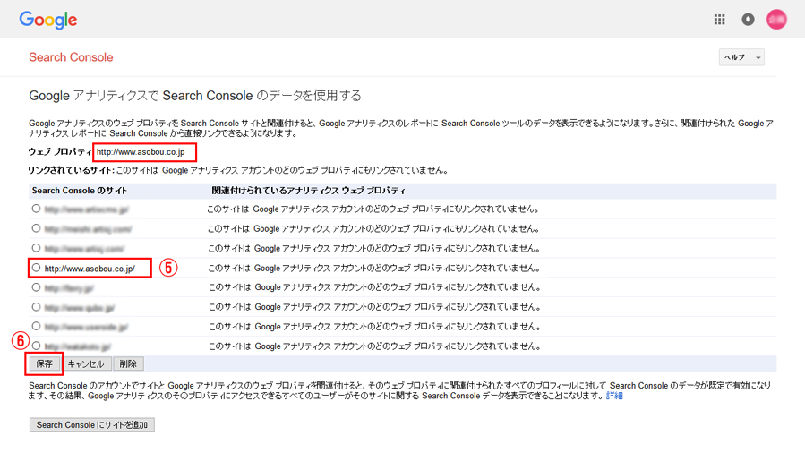The height and width of the screenshot is (453, 805).
Task: Select the sixth site radio button in list
Action: pos(36,307)
